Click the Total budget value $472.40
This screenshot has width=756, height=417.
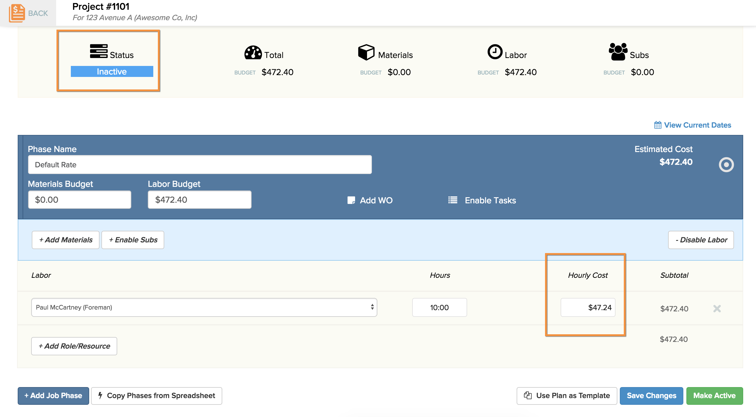click(278, 72)
